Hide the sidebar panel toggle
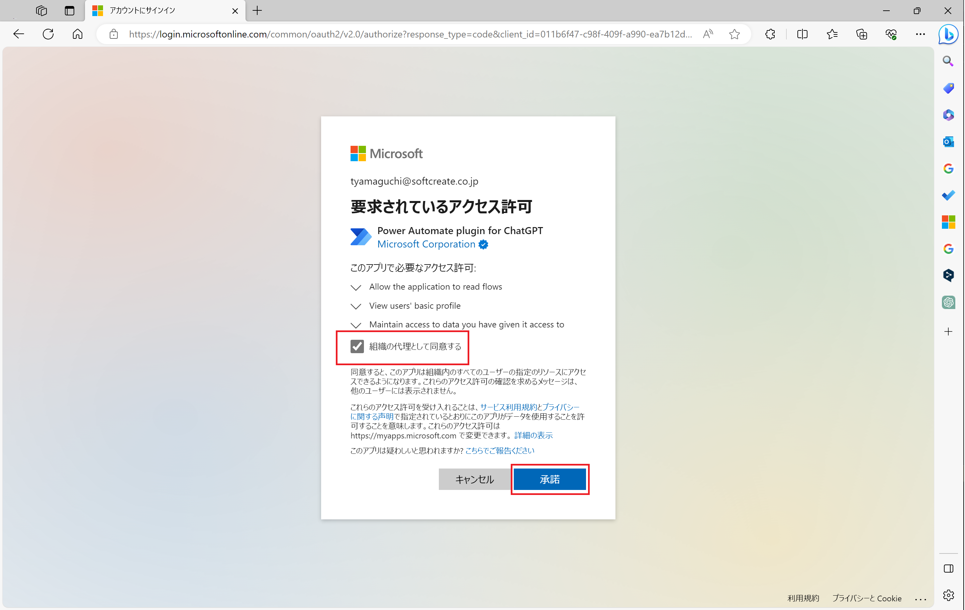 coord(948,568)
